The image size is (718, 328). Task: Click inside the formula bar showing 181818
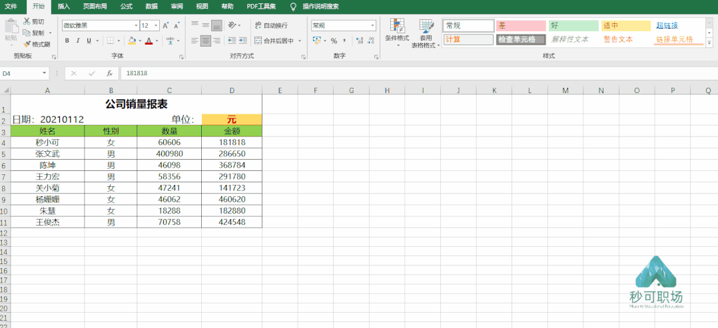click(418, 73)
